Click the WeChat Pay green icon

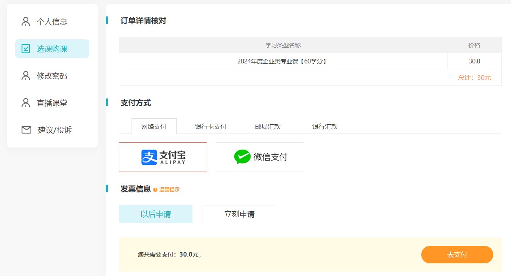pos(242,157)
